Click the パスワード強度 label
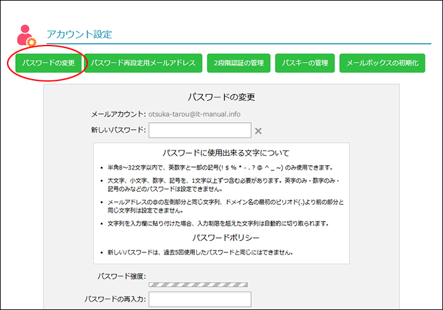The image size is (443, 310). (122, 276)
